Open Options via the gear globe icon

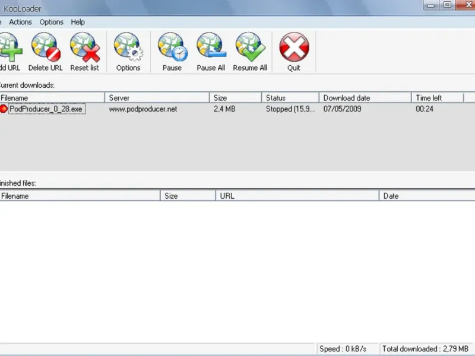click(x=128, y=47)
